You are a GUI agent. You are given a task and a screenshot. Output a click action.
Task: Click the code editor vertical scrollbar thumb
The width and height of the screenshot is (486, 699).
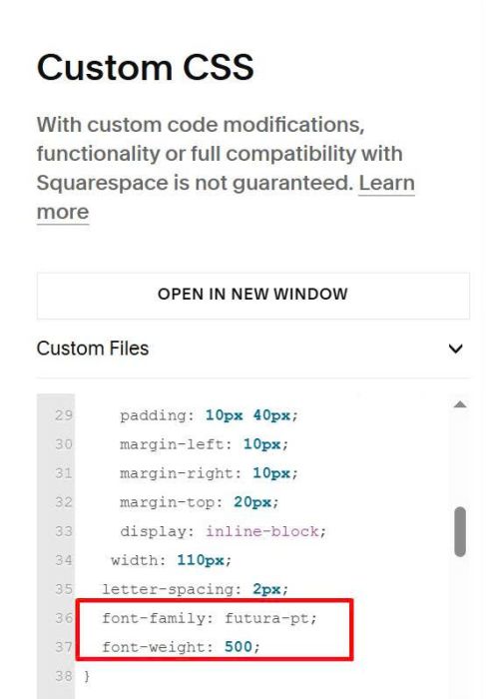click(x=460, y=531)
